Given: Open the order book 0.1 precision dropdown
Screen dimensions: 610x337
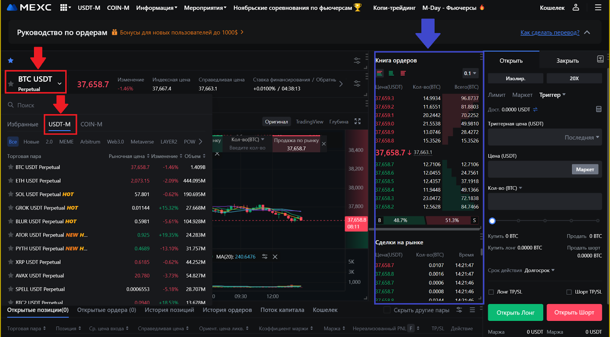Looking at the screenshot, I should (470, 73).
